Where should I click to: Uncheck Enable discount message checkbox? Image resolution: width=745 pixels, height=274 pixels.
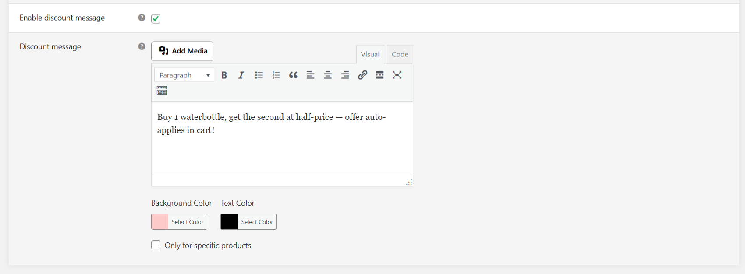[156, 18]
